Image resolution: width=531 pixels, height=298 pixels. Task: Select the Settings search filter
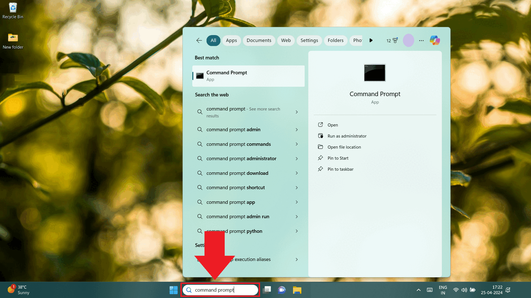(x=309, y=40)
